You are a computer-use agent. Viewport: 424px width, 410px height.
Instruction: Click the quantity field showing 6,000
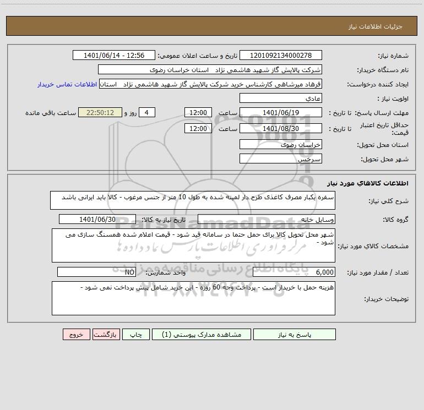coord(293,272)
